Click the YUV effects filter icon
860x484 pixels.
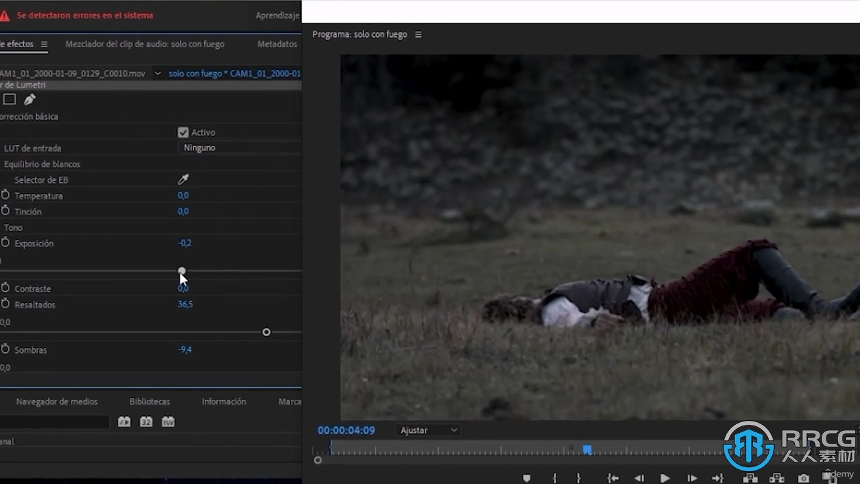168,421
